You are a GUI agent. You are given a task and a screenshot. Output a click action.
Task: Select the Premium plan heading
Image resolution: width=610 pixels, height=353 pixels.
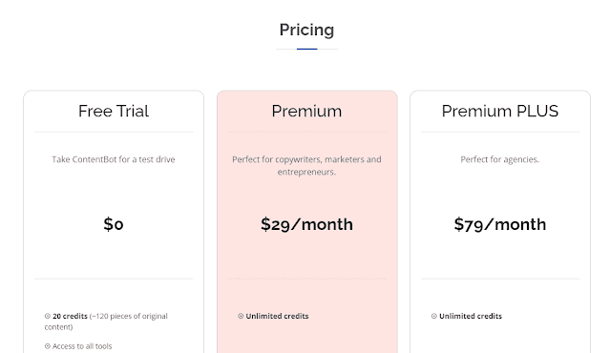[x=307, y=112]
